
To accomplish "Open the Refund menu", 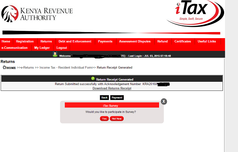I will [162, 41].
